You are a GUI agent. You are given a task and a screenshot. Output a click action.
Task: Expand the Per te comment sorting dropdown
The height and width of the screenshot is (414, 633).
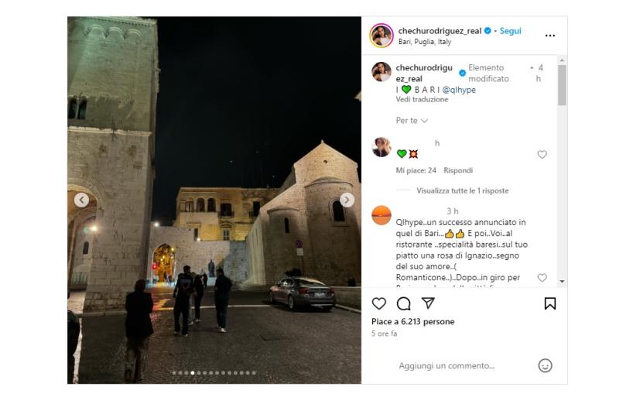(x=412, y=120)
